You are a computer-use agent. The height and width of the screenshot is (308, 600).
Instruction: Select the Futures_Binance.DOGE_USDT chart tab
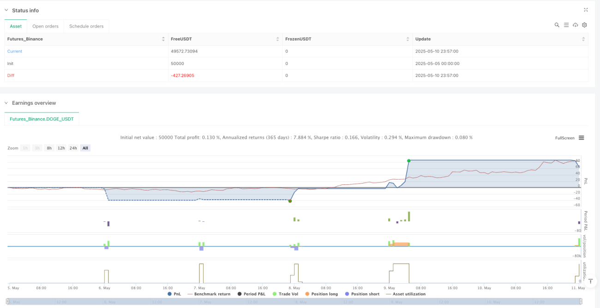(x=42, y=119)
